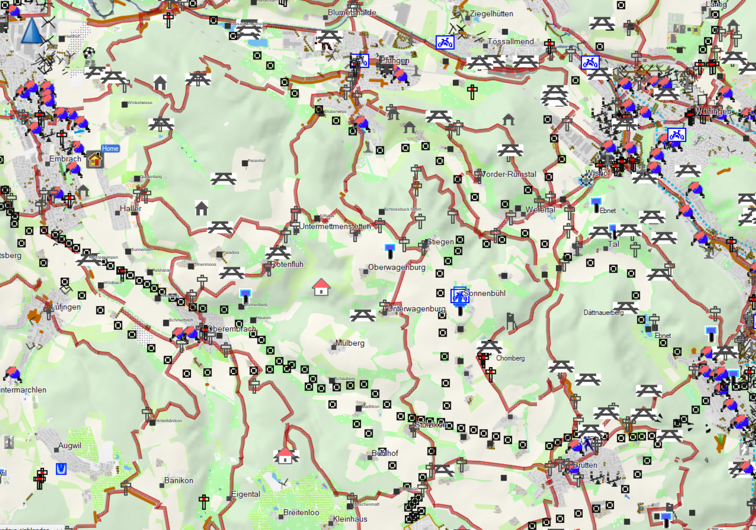Click the bicycle icon below Wülflingen label
The height and width of the screenshot is (530, 756).
click(x=676, y=135)
